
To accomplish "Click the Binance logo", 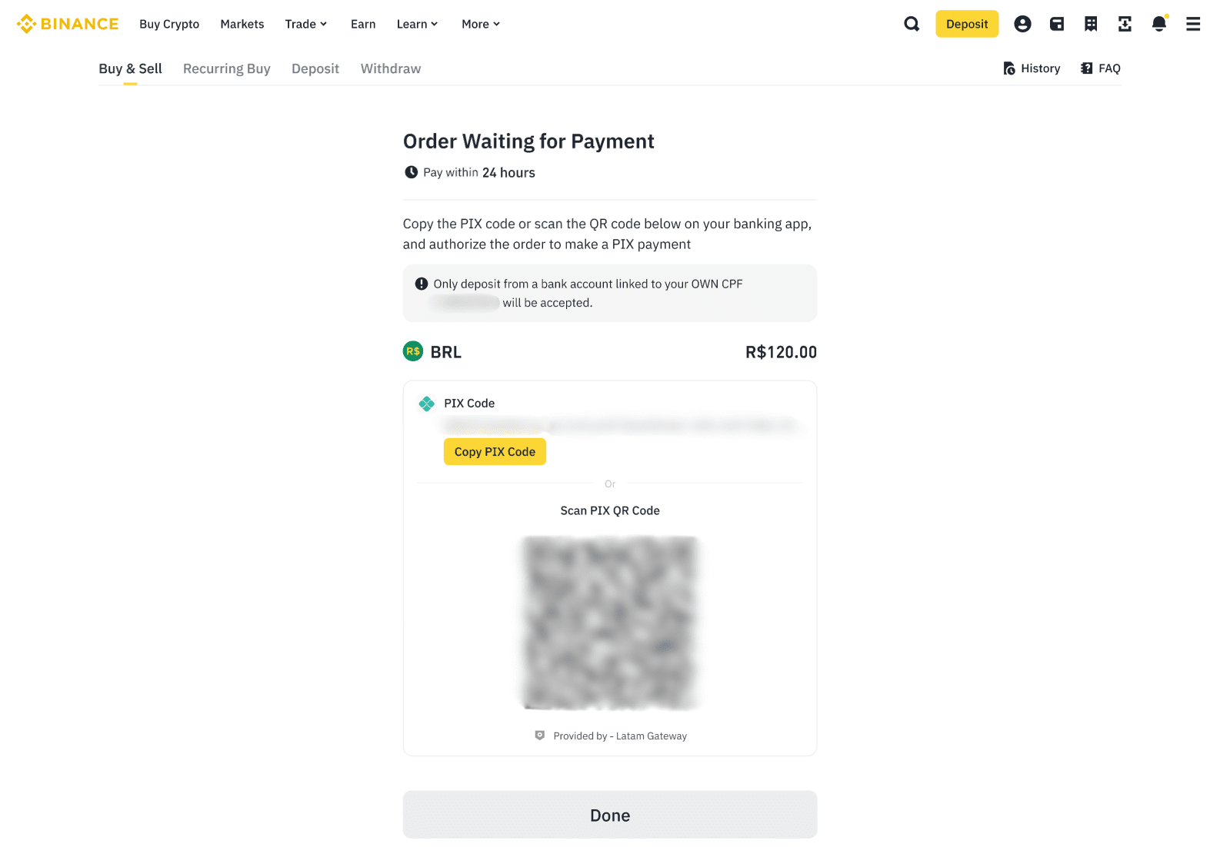I will pyautogui.click(x=68, y=24).
